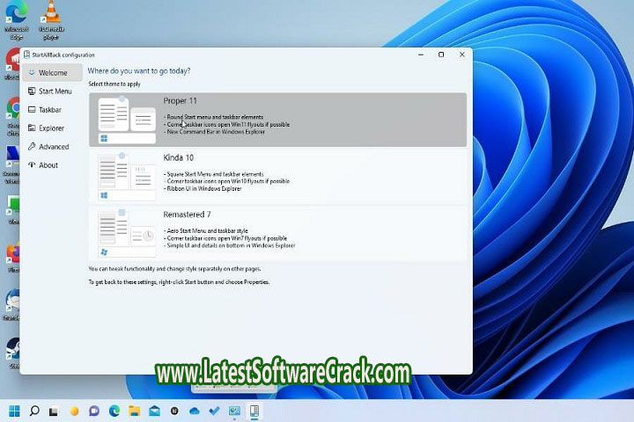Open the About page
The height and width of the screenshot is (422, 634).
point(48,165)
